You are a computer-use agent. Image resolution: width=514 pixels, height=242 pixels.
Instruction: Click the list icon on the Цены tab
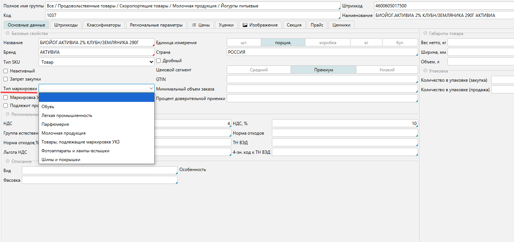194,25
